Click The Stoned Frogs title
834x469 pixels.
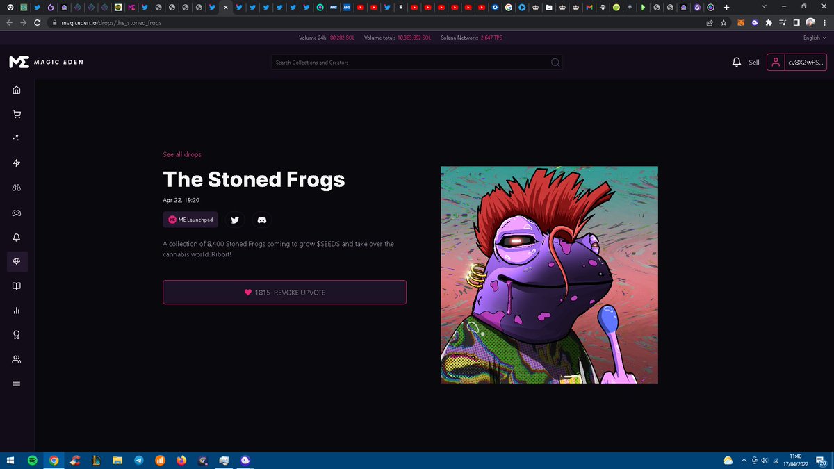point(254,179)
